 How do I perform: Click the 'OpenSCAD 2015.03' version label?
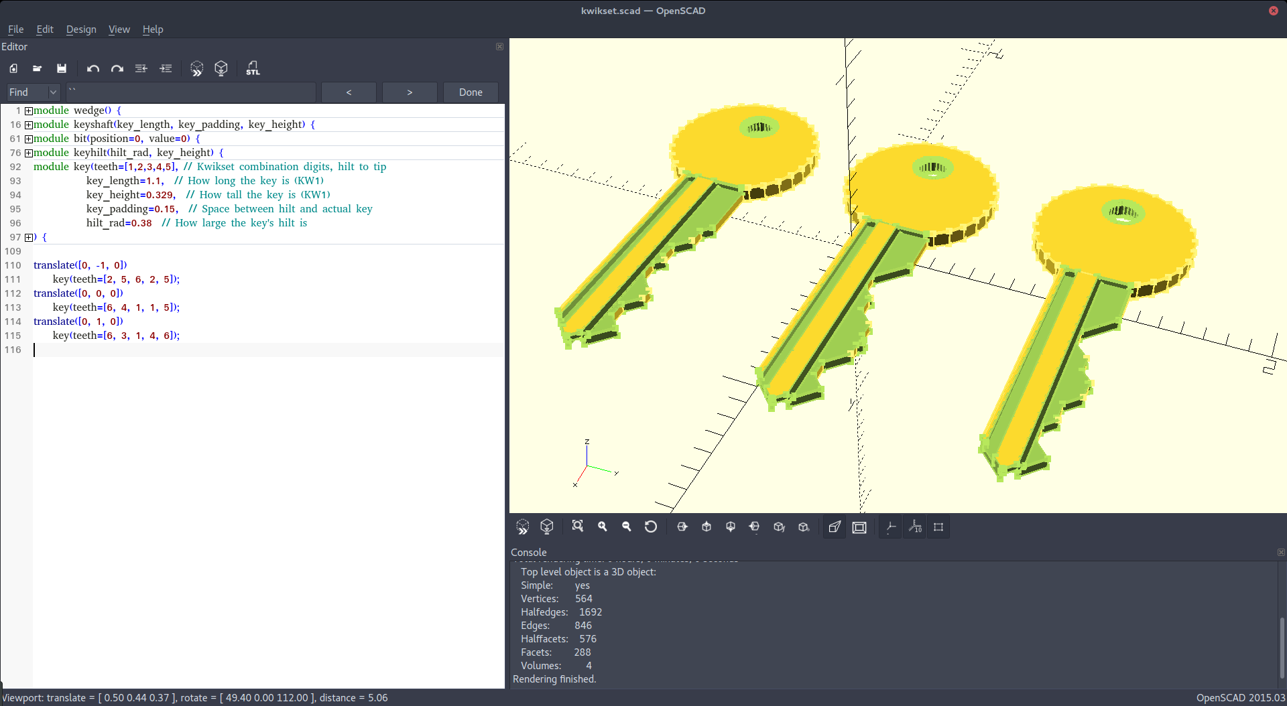click(1241, 698)
